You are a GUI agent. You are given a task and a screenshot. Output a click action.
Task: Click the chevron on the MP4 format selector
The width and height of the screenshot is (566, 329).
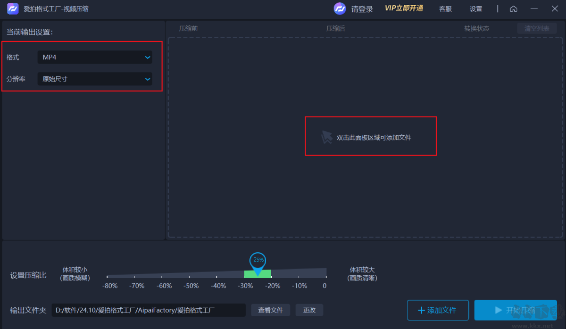click(x=147, y=57)
